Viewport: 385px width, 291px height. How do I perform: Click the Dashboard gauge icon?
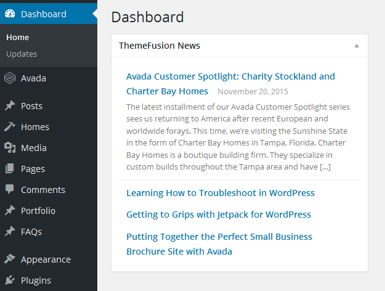10,14
